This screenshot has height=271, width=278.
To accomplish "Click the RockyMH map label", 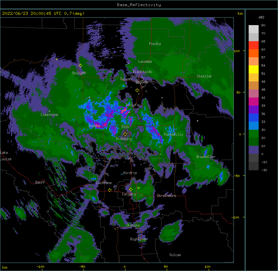I will tap(79, 73).
